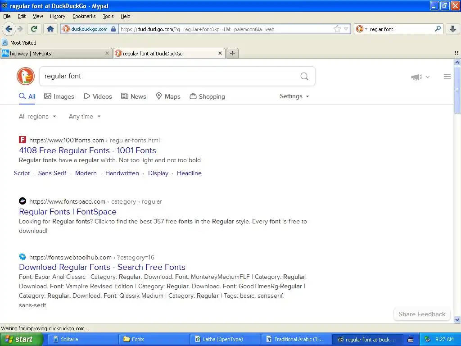Open the hamburger side menu
The width and height of the screenshot is (461, 346).
click(x=447, y=77)
